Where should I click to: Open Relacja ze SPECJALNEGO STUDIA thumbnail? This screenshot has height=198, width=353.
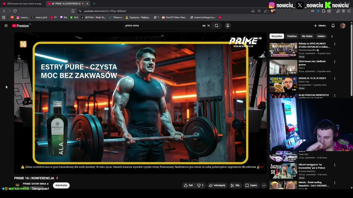[x=283, y=50]
